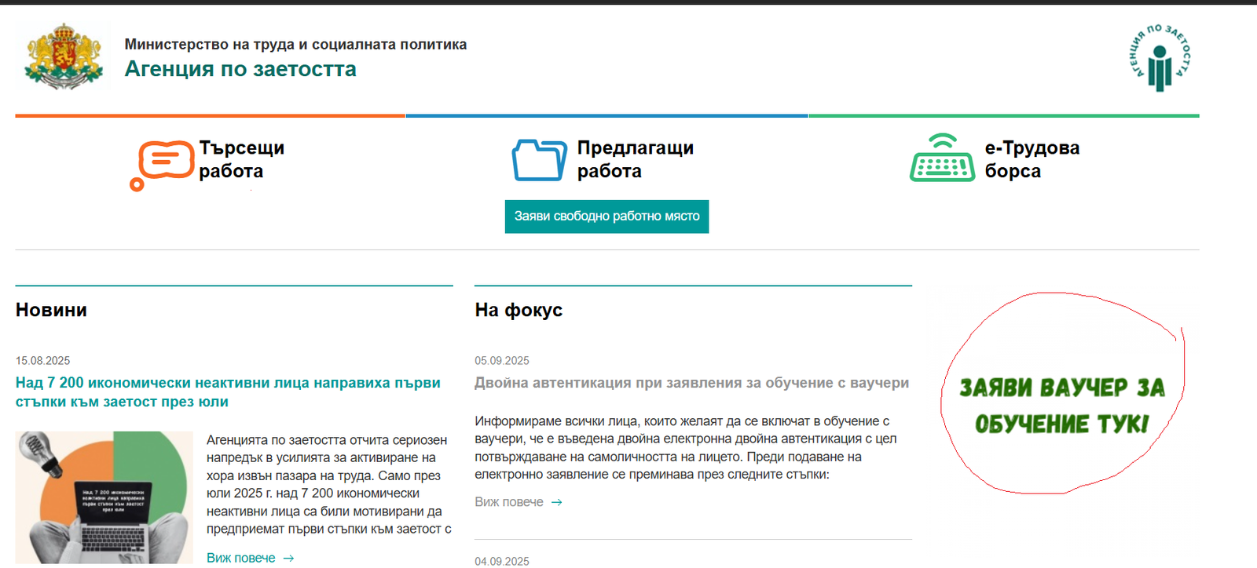Click 'Министерство на труда и социалната политика' text
Viewport: 1257px width, 568px height.
point(295,45)
